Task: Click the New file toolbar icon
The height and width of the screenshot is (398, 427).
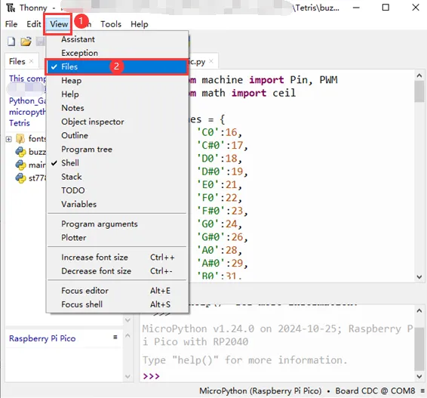Action: 11,42
